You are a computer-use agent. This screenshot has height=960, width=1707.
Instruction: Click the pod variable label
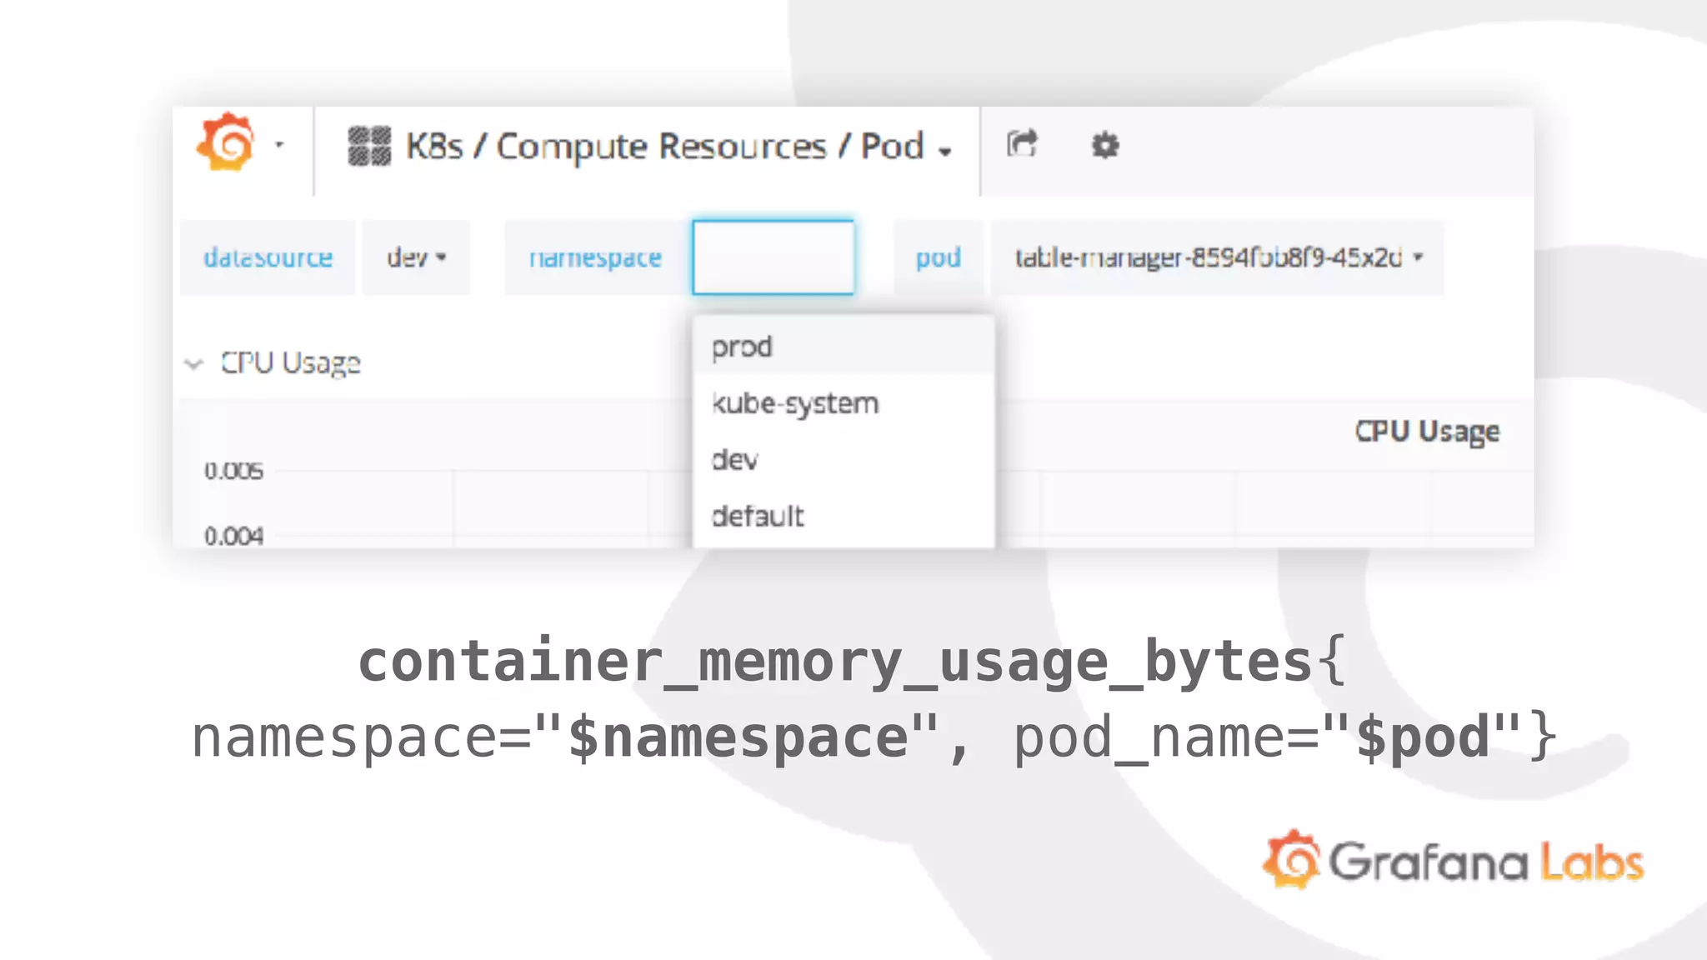[939, 257]
